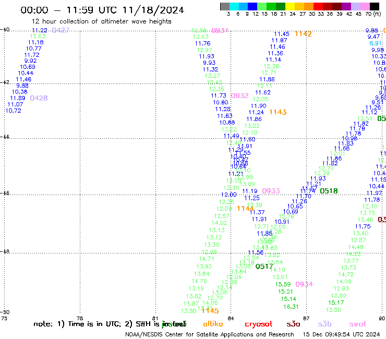386x339 pixels.
Task: Select the 's3b' satellite legend label
Action: point(324,324)
